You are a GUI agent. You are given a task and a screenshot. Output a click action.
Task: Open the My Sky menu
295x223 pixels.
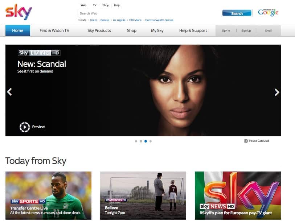[x=157, y=30]
